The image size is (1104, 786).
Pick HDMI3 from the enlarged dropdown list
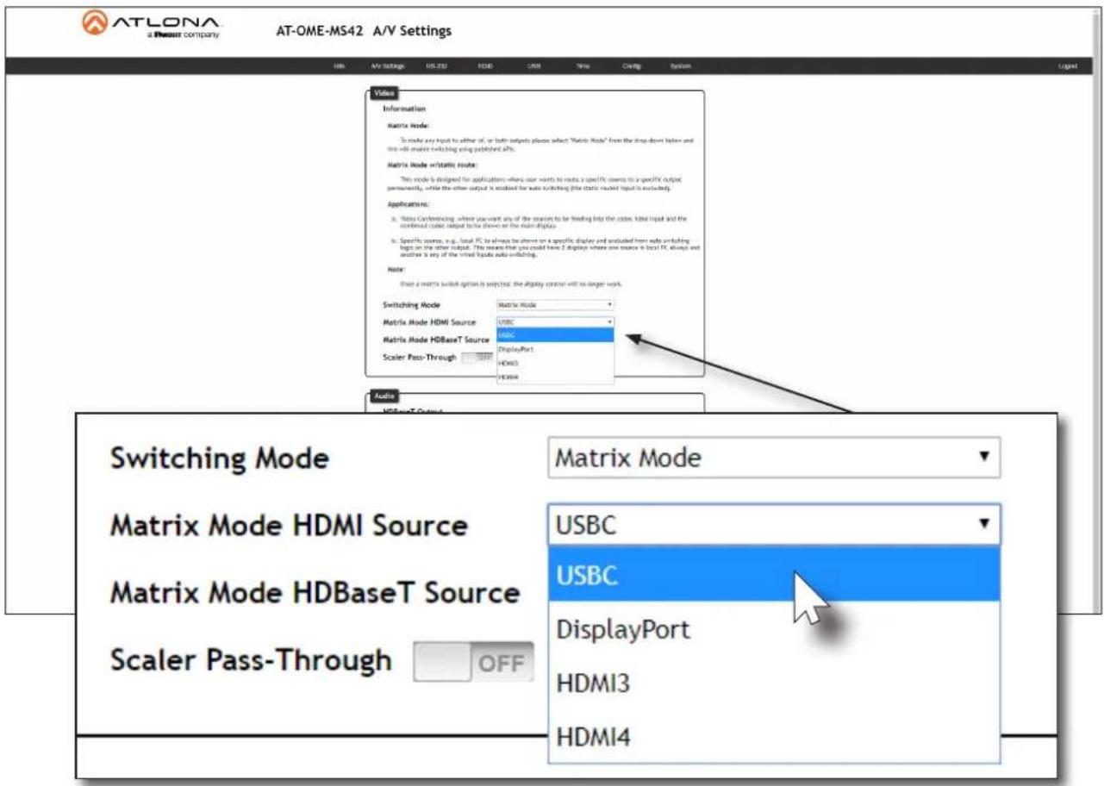coord(774,683)
